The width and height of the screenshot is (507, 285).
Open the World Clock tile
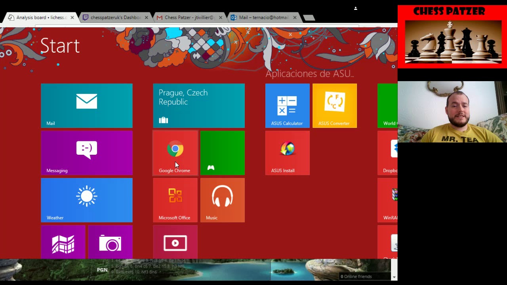(x=387, y=106)
